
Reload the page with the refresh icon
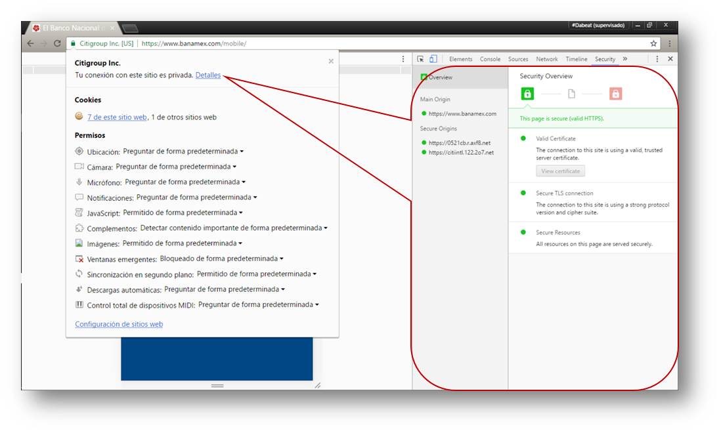point(57,43)
